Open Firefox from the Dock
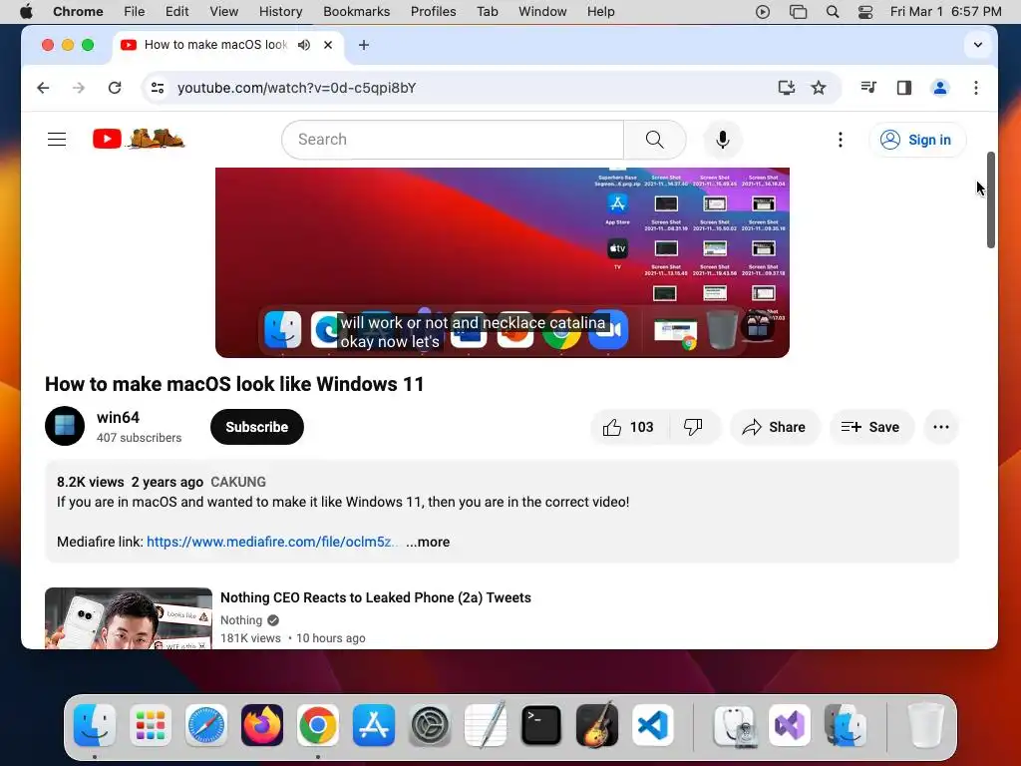The image size is (1021, 766). pyautogui.click(x=262, y=725)
